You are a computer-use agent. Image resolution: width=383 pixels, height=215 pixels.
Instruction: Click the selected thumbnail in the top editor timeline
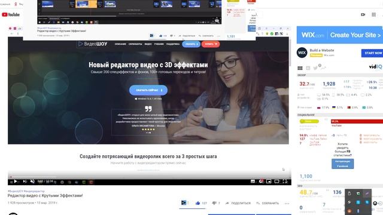pos(86,4)
